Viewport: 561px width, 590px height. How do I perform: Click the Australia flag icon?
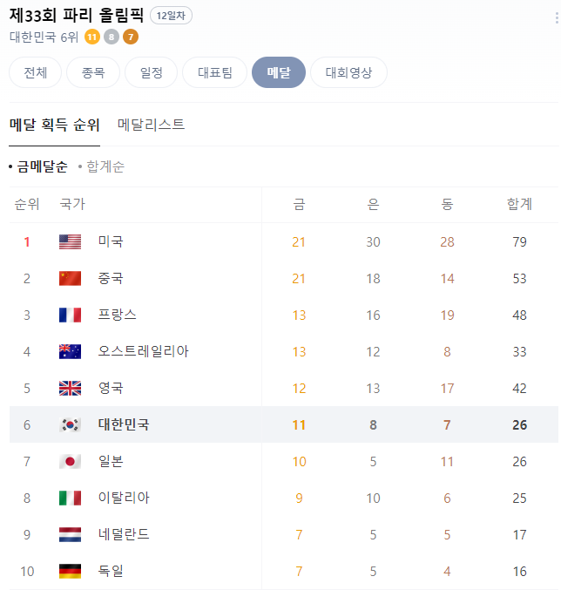click(x=70, y=351)
